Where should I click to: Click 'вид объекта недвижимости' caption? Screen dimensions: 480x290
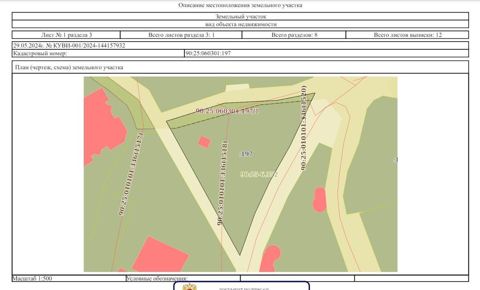click(x=241, y=24)
